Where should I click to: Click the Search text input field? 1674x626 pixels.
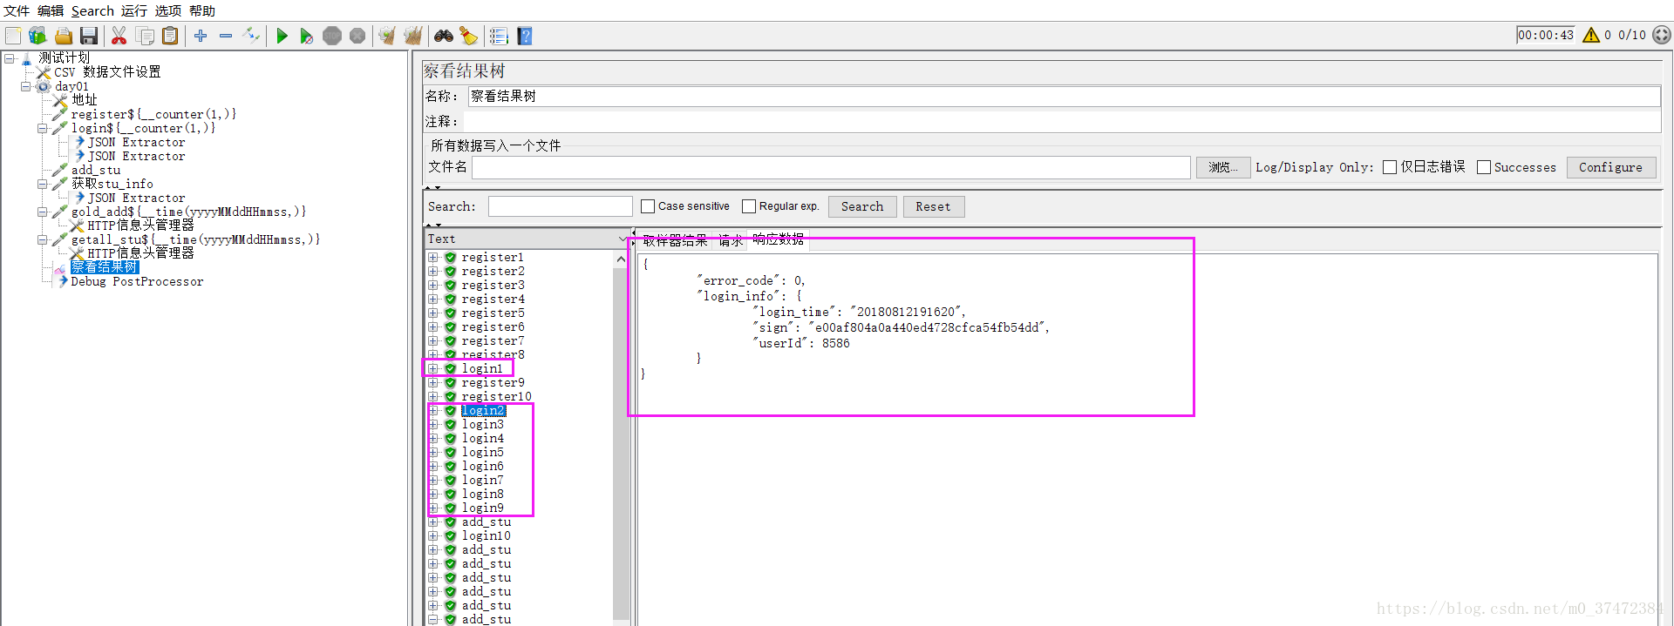click(560, 206)
